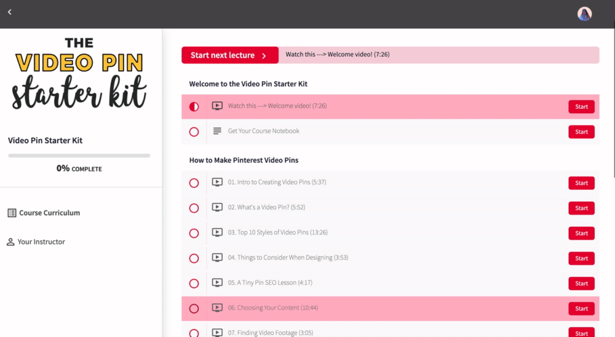The height and width of the screenshot is (337, 615).
Task: Click the Welcome video text in next-lecture banner
Action: click(337, 54)
